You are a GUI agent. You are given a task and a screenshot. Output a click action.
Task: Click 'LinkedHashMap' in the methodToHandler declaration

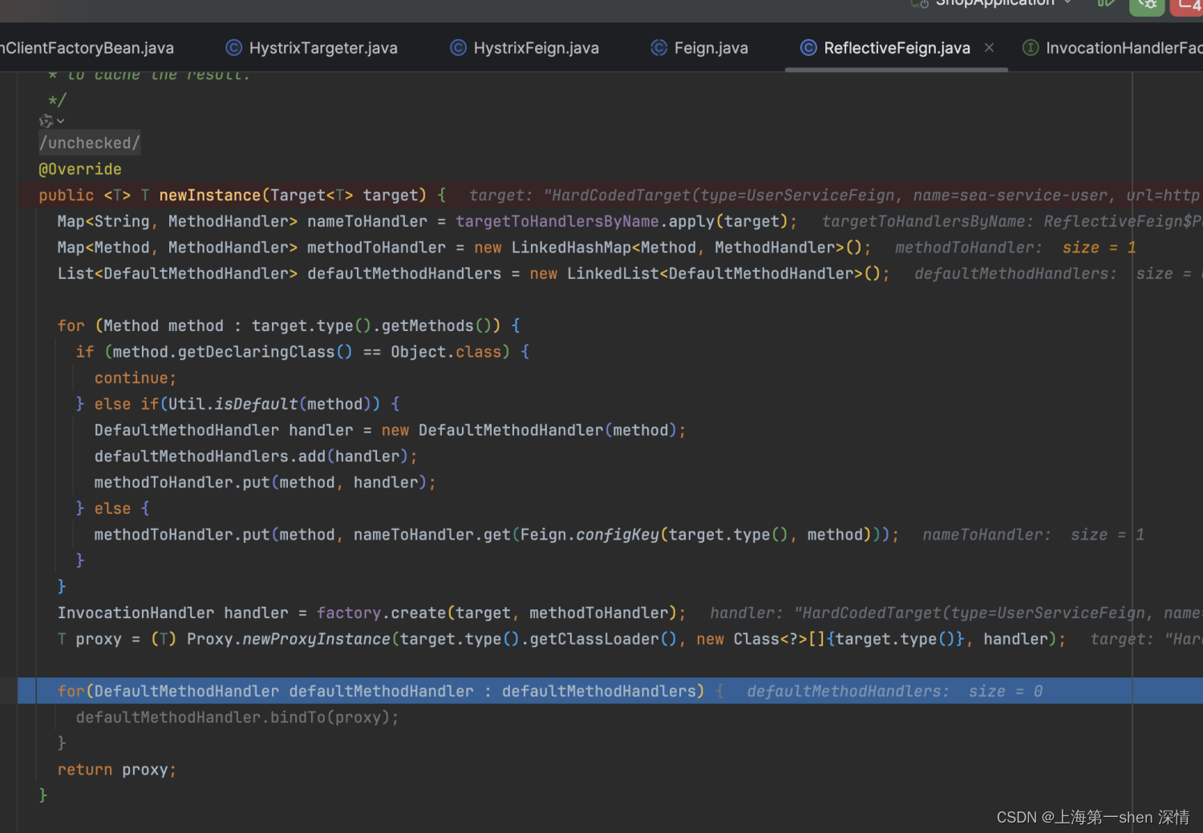[x=571, y=248]
